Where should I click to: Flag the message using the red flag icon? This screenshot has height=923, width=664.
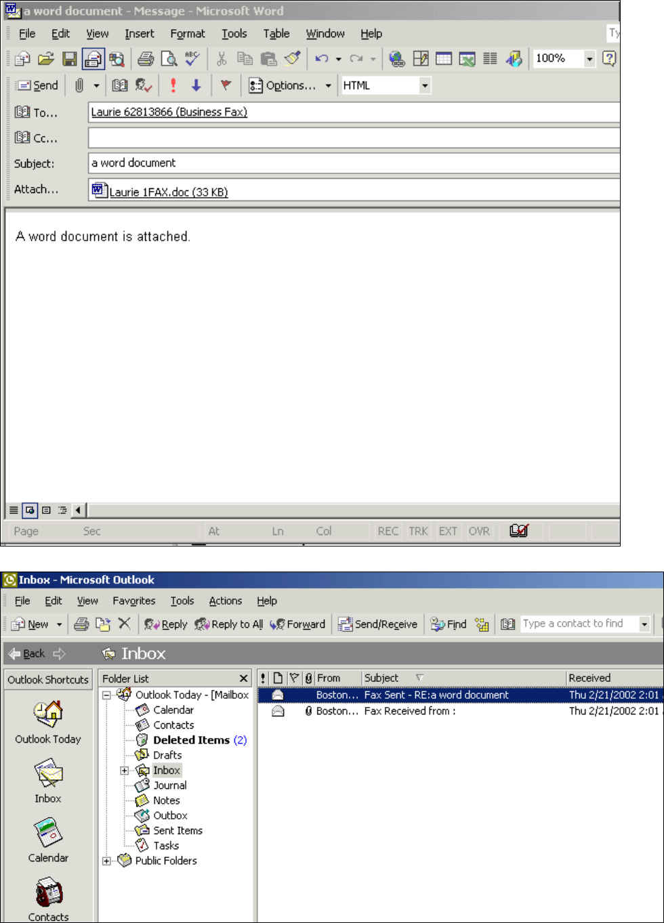pos(226,85)
